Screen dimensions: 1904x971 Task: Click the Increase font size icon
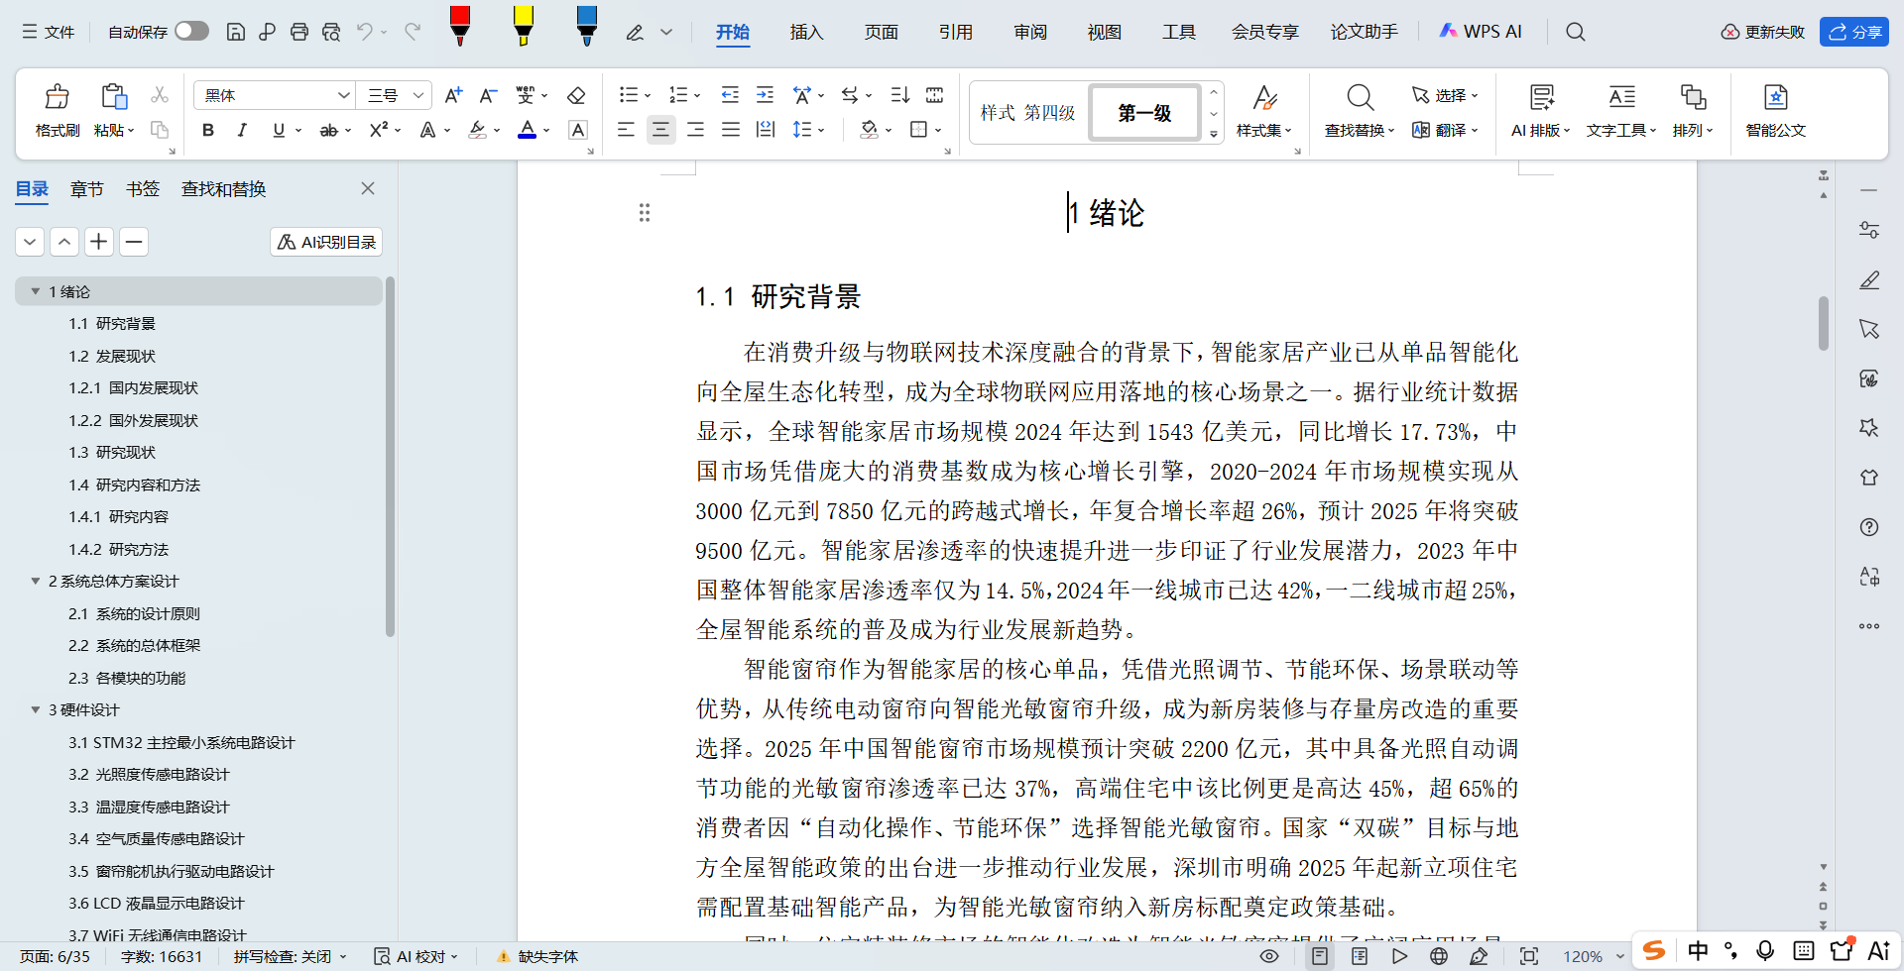tap(453, 95)
